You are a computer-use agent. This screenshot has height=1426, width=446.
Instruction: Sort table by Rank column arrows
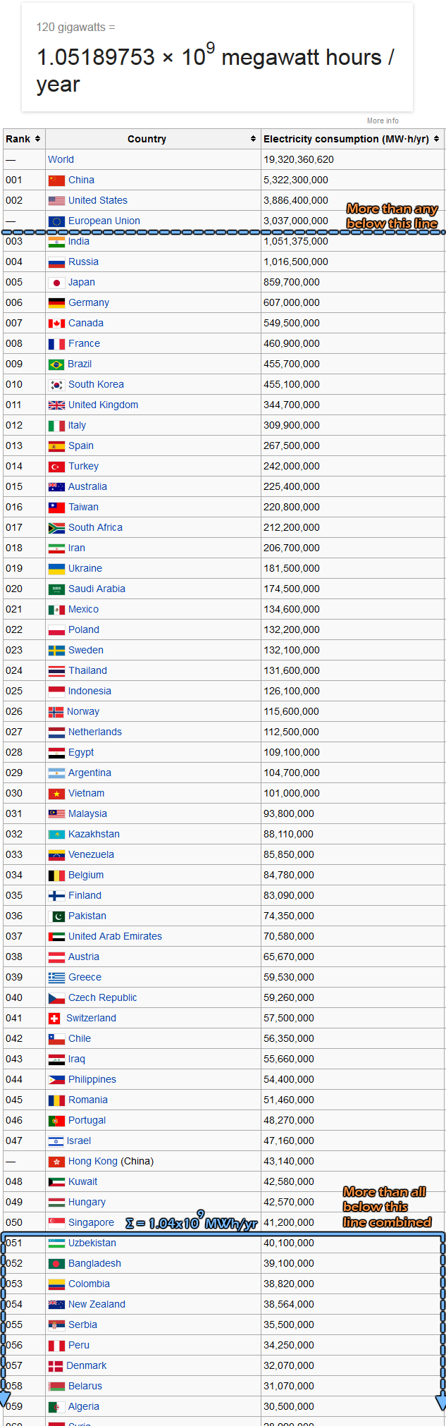point(37,139)
